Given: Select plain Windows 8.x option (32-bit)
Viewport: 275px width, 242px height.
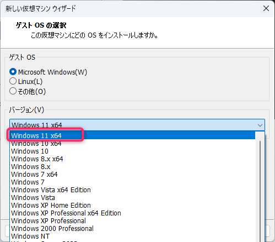Looking at the screenshot, I should click(133, 167).
